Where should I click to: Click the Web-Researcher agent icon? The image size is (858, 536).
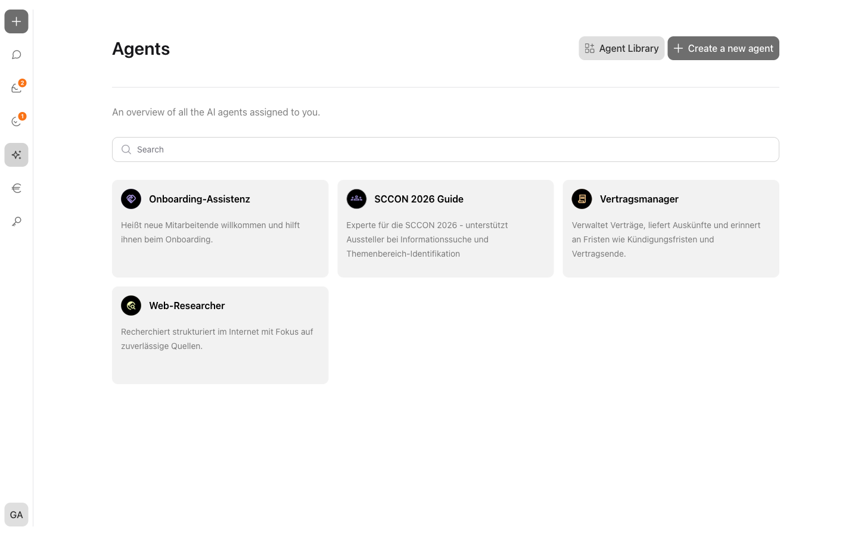coord(131,306)
